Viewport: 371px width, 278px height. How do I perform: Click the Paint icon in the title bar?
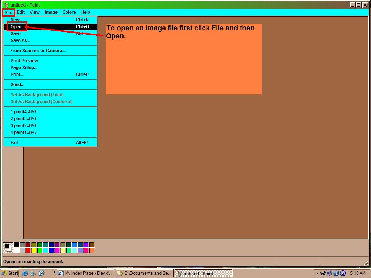pos(7,5)
